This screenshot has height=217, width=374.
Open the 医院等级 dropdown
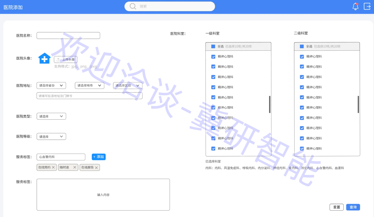[51, 137]
